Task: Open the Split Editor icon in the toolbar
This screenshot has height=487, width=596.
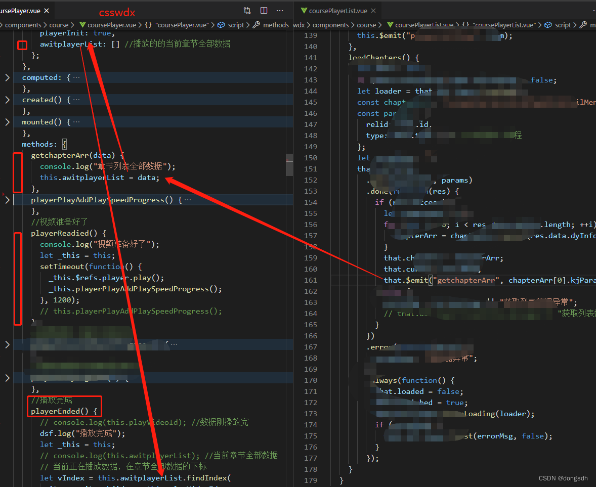Action: tap(264, 10)
